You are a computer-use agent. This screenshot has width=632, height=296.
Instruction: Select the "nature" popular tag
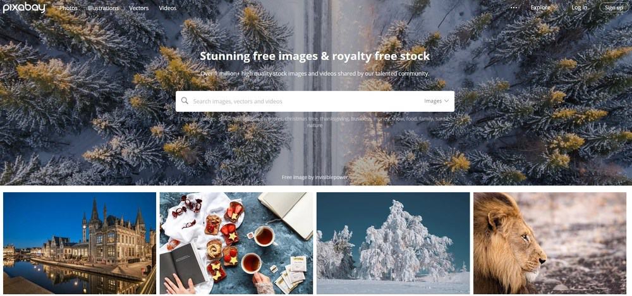click(315, 125)
